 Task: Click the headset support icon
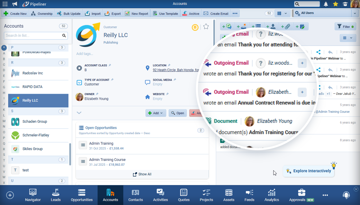point(346,195)
